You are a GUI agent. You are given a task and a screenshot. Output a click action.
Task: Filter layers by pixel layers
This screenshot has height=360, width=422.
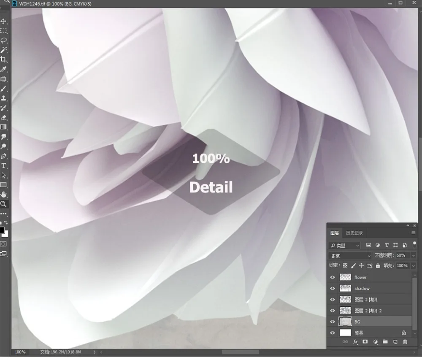coord(369,245)
